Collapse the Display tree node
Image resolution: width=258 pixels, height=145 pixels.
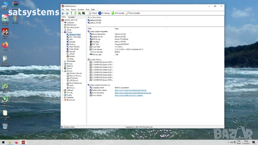click(x=63, y=32)
